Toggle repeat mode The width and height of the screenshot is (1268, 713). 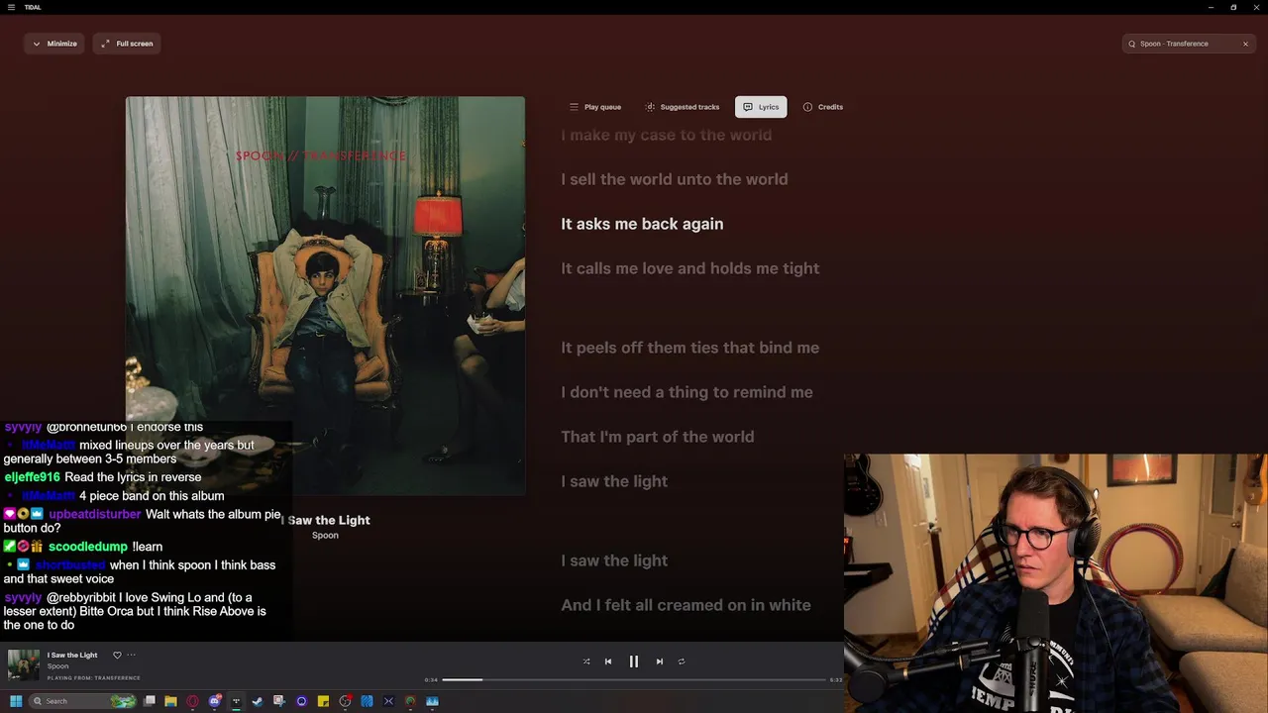[x=682, y=662]
